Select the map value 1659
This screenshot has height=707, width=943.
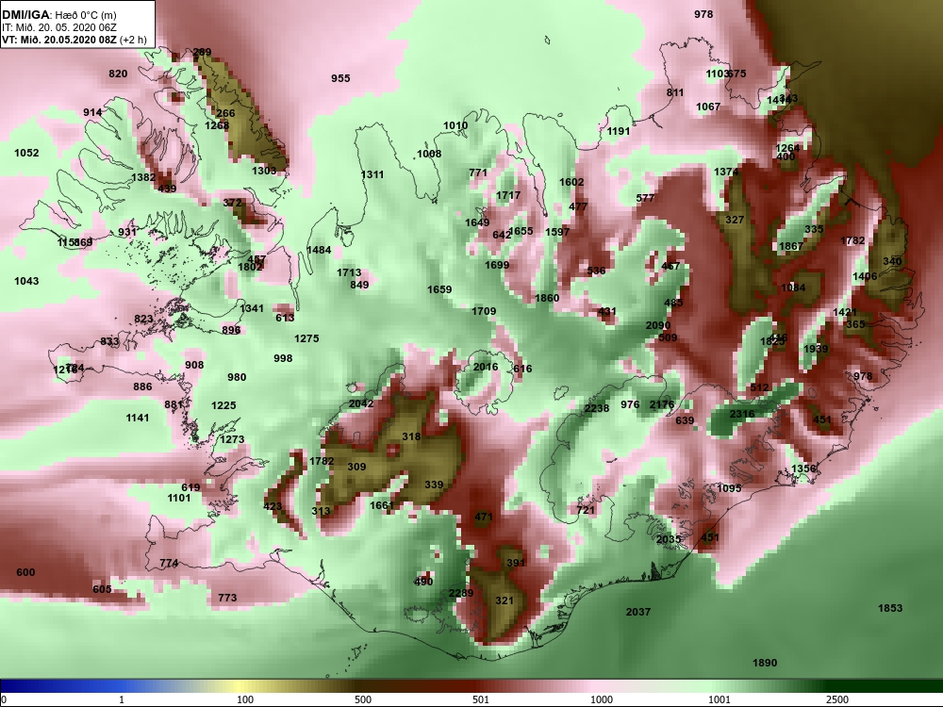coord(439,289)
